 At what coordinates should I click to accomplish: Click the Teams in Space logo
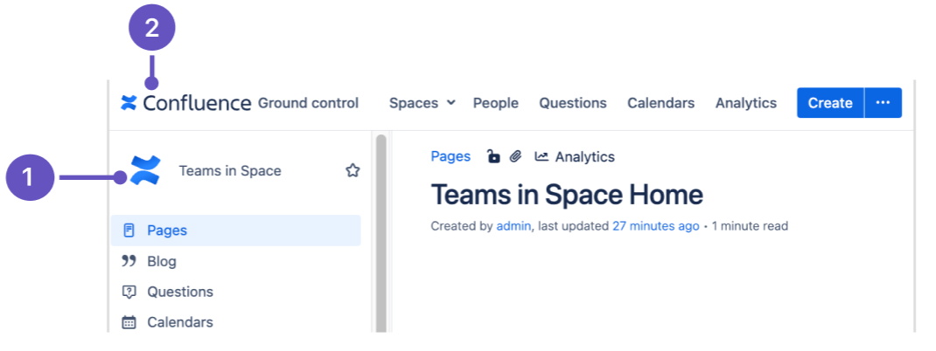144,170
